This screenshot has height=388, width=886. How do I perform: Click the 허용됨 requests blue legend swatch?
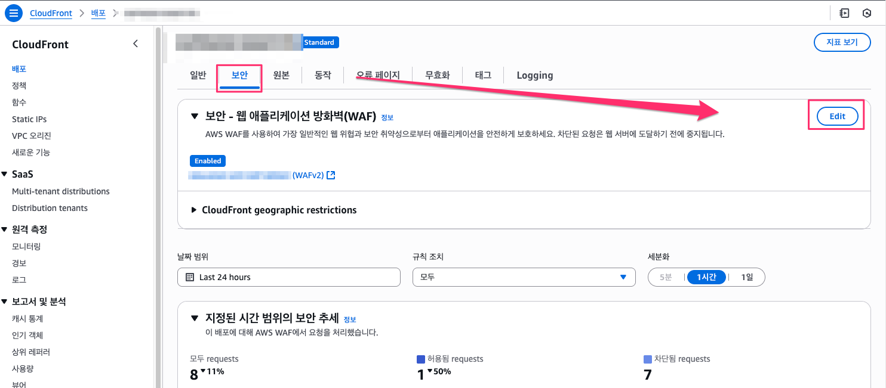tap(420, 359)
